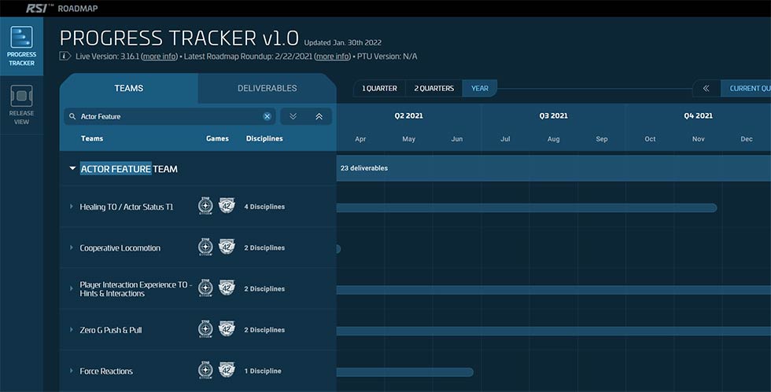Collapse the Actor Feature Team group
Viewport: 771px width, 392px height.
pyautogui.click(x=72, y=168)
